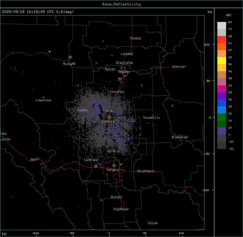Select the white plus marker east of ThreeHills
243x237 pixels.
173,106
